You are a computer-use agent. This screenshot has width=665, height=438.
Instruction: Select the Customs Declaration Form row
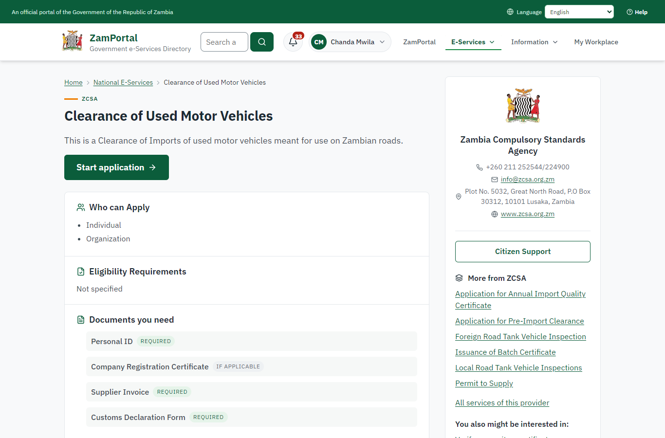coord(252,417)
